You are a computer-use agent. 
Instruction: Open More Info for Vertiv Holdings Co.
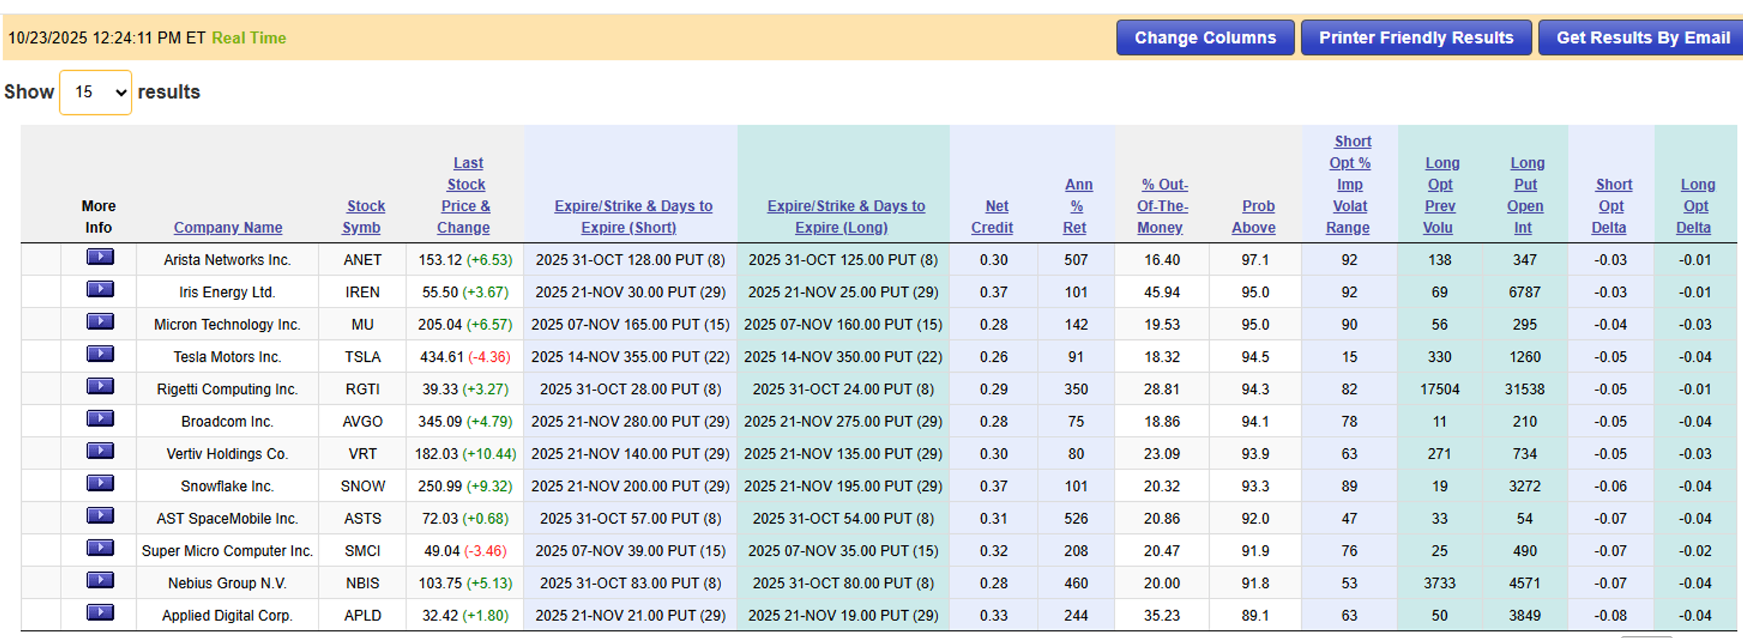[100, 451]
